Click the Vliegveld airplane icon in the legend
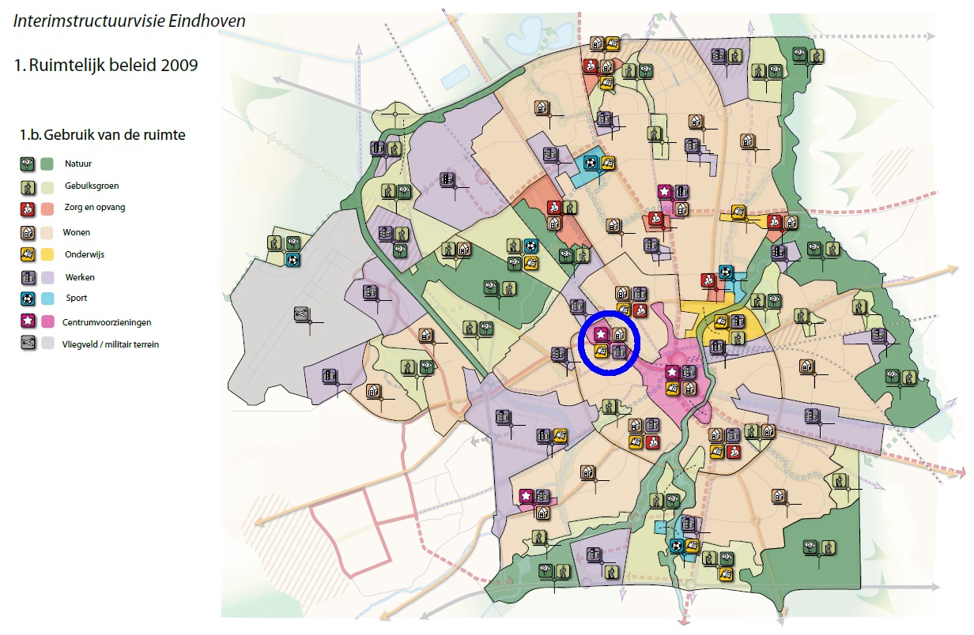 coord(27,344)
